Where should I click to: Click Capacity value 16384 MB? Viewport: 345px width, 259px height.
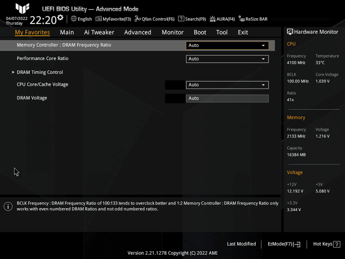coord(296,155)
